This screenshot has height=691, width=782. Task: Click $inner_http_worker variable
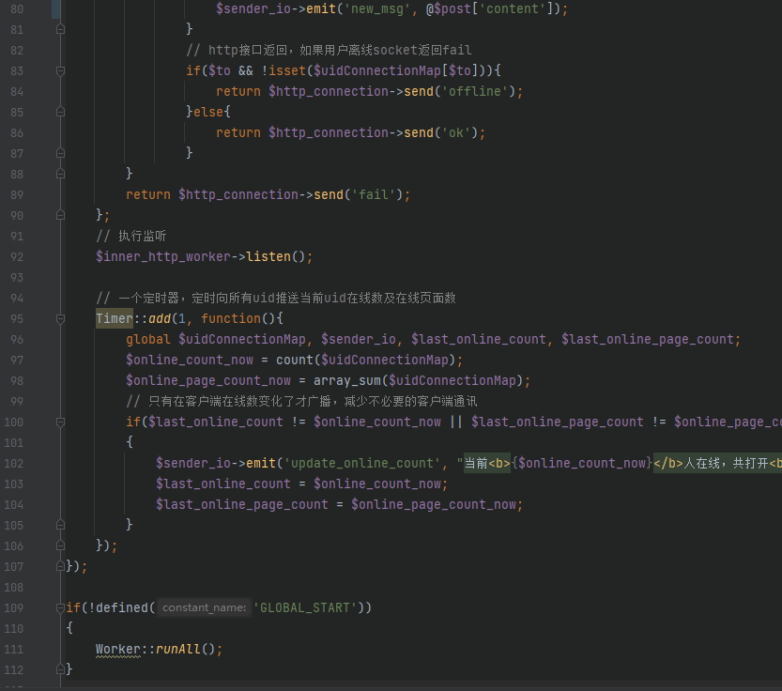(x=163, y=256)
